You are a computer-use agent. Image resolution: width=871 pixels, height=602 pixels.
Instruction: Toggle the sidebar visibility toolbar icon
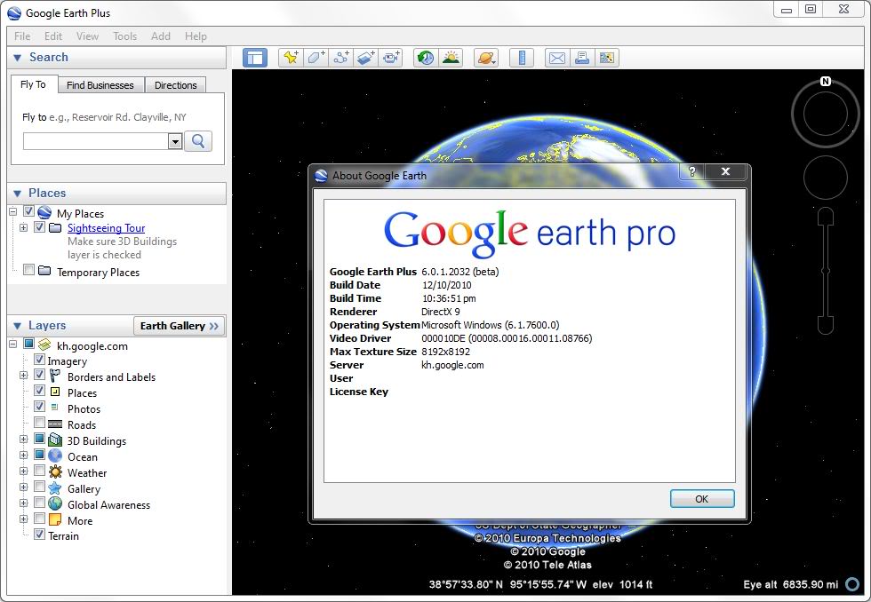click(255, 58)
